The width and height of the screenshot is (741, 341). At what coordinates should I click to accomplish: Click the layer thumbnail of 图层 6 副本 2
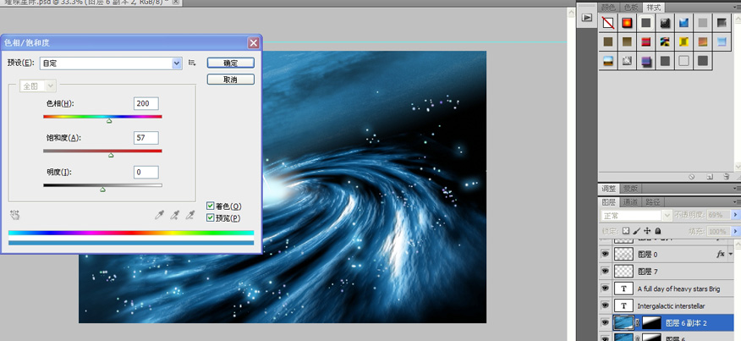(x=623, y=323)
